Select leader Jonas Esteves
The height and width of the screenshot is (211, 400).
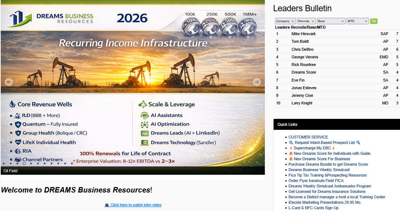click(x=304, y=88)
